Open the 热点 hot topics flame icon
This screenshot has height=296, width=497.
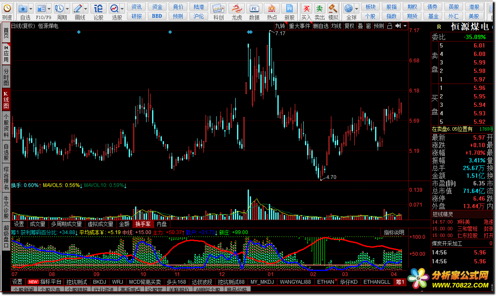pos(271,8)
